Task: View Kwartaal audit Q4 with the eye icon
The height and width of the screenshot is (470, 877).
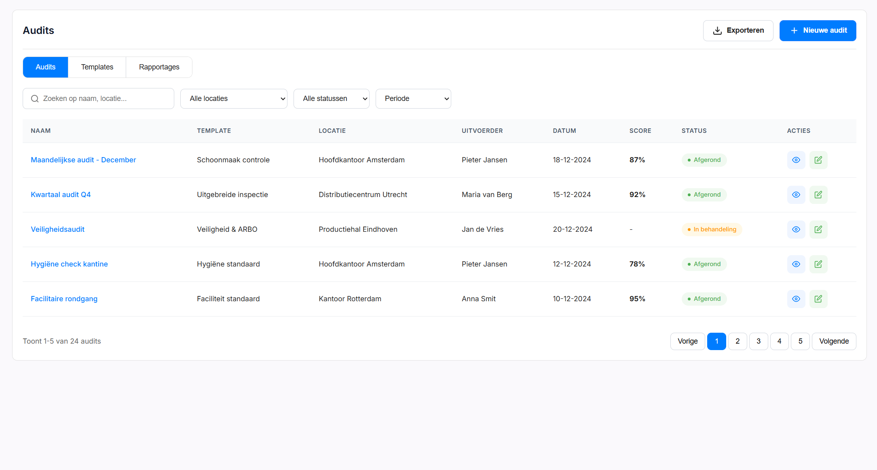Action: pos(796,195)
